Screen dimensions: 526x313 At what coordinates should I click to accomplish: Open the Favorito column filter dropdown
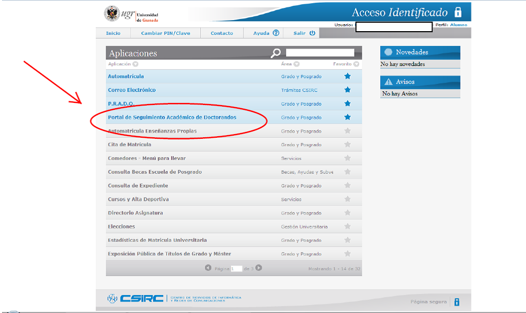click(x=356, y=64)
